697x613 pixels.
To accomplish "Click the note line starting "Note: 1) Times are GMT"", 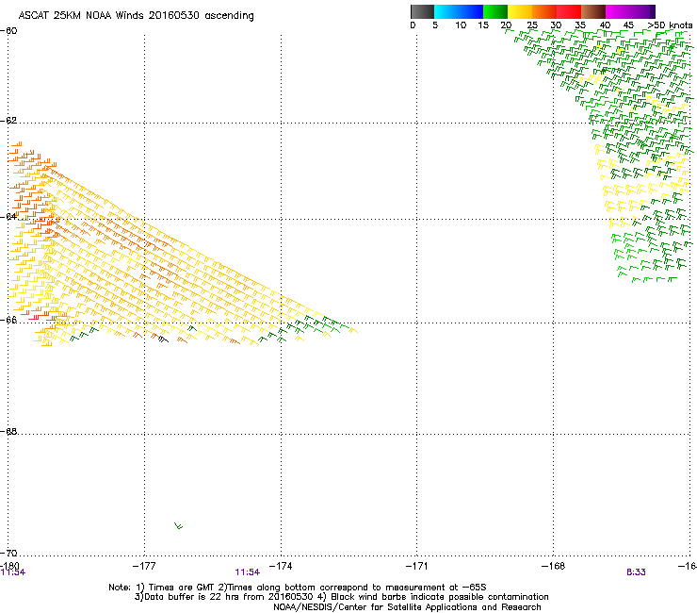I will [298, 588].
